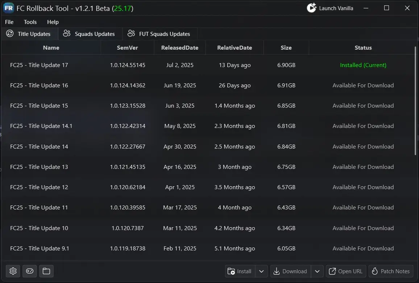
Task: Select FC25 - Title Update 17 row
Action: [208, 65]
